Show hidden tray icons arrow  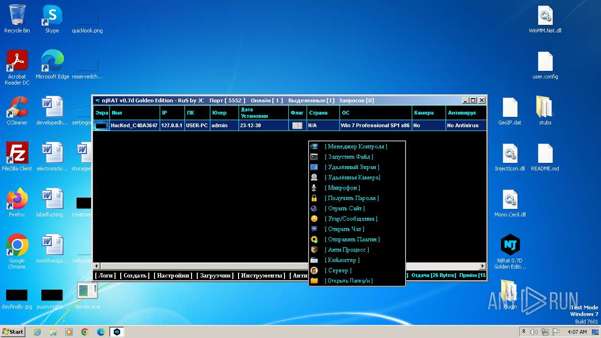(x=524, y=332)
